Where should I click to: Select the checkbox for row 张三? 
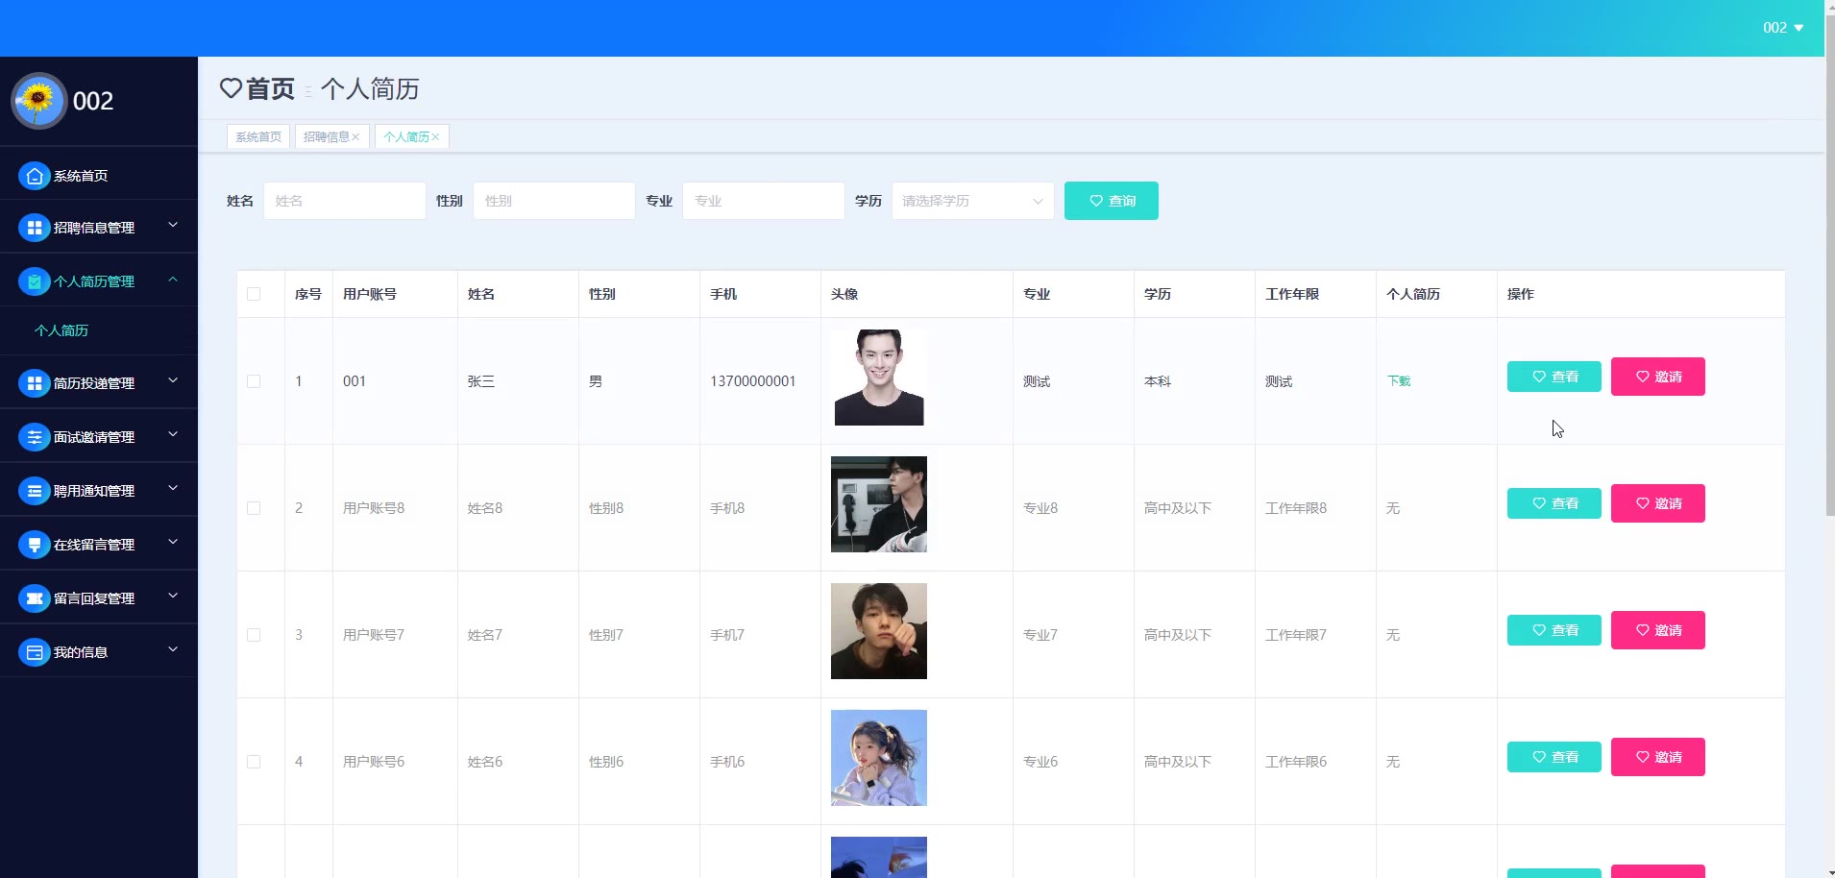(254, 381)
